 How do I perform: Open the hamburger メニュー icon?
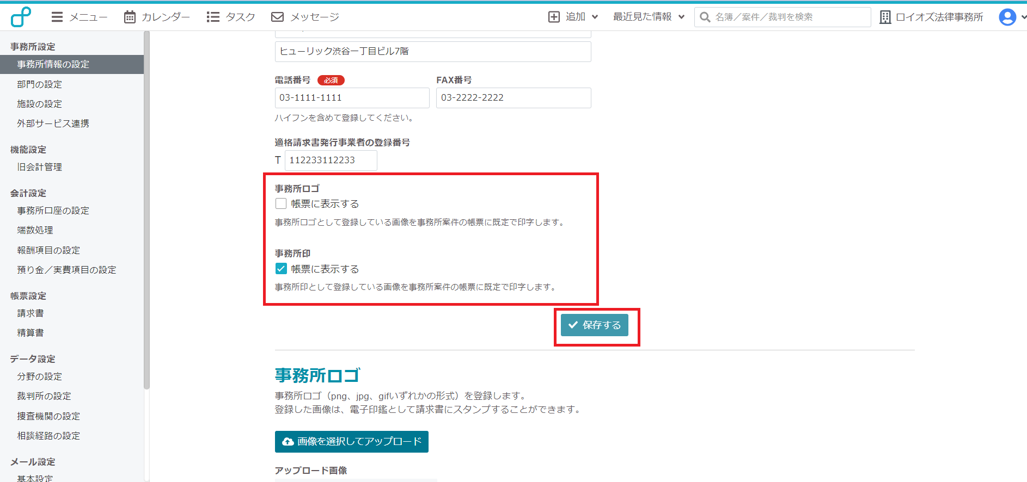(57, 17)
